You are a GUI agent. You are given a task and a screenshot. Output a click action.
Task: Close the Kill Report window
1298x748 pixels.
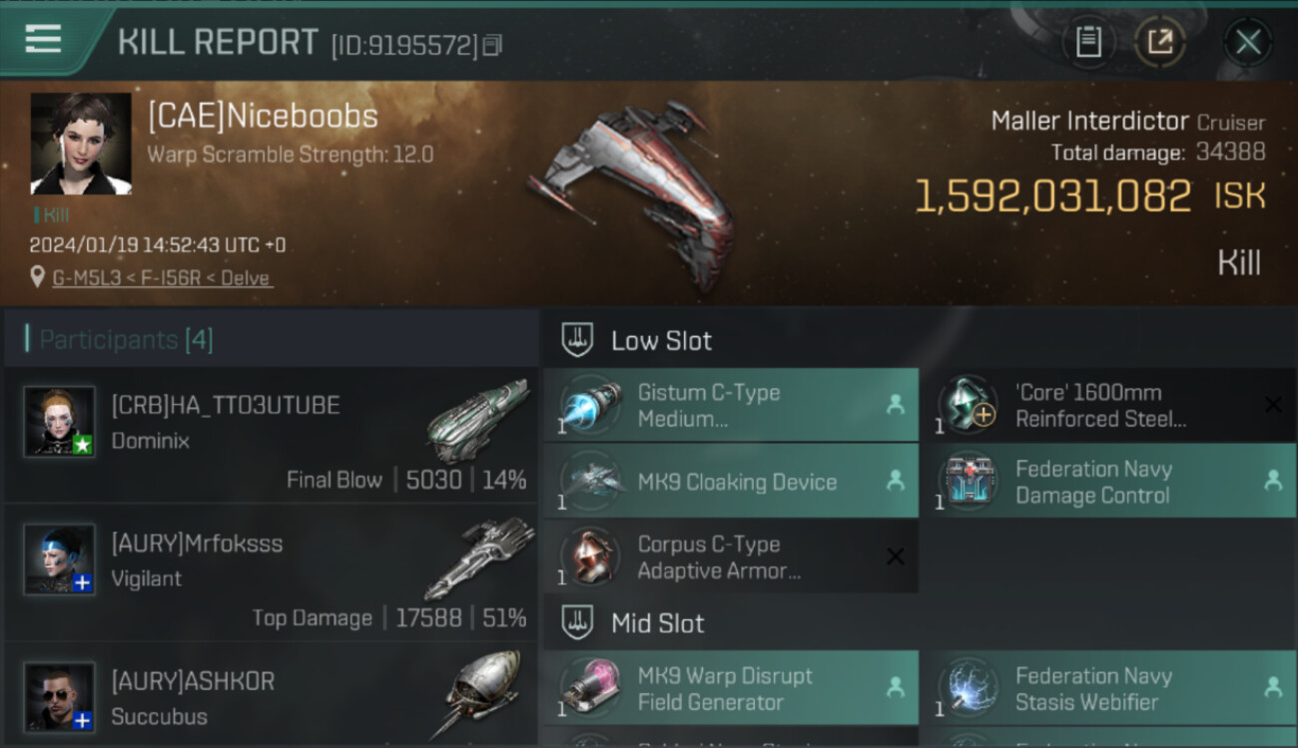(x=1248, y=42)
